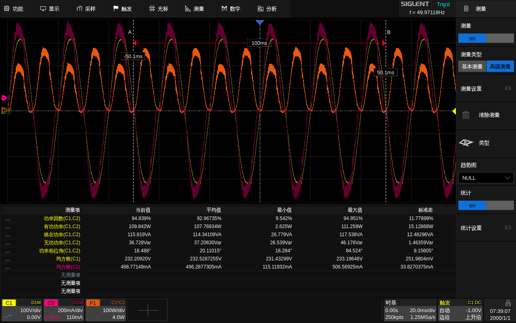Viewport: 516px width, 323px height.
Task: Open the 数学 menu
Action: 231,8
